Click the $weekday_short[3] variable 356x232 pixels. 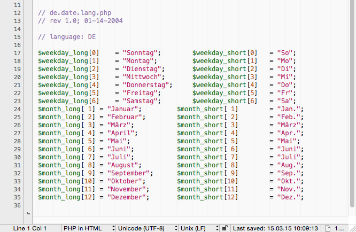click(x=225, y=77)
